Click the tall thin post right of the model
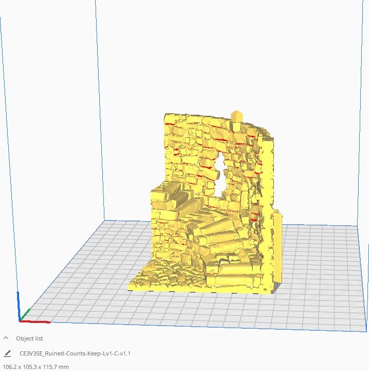 278,248
